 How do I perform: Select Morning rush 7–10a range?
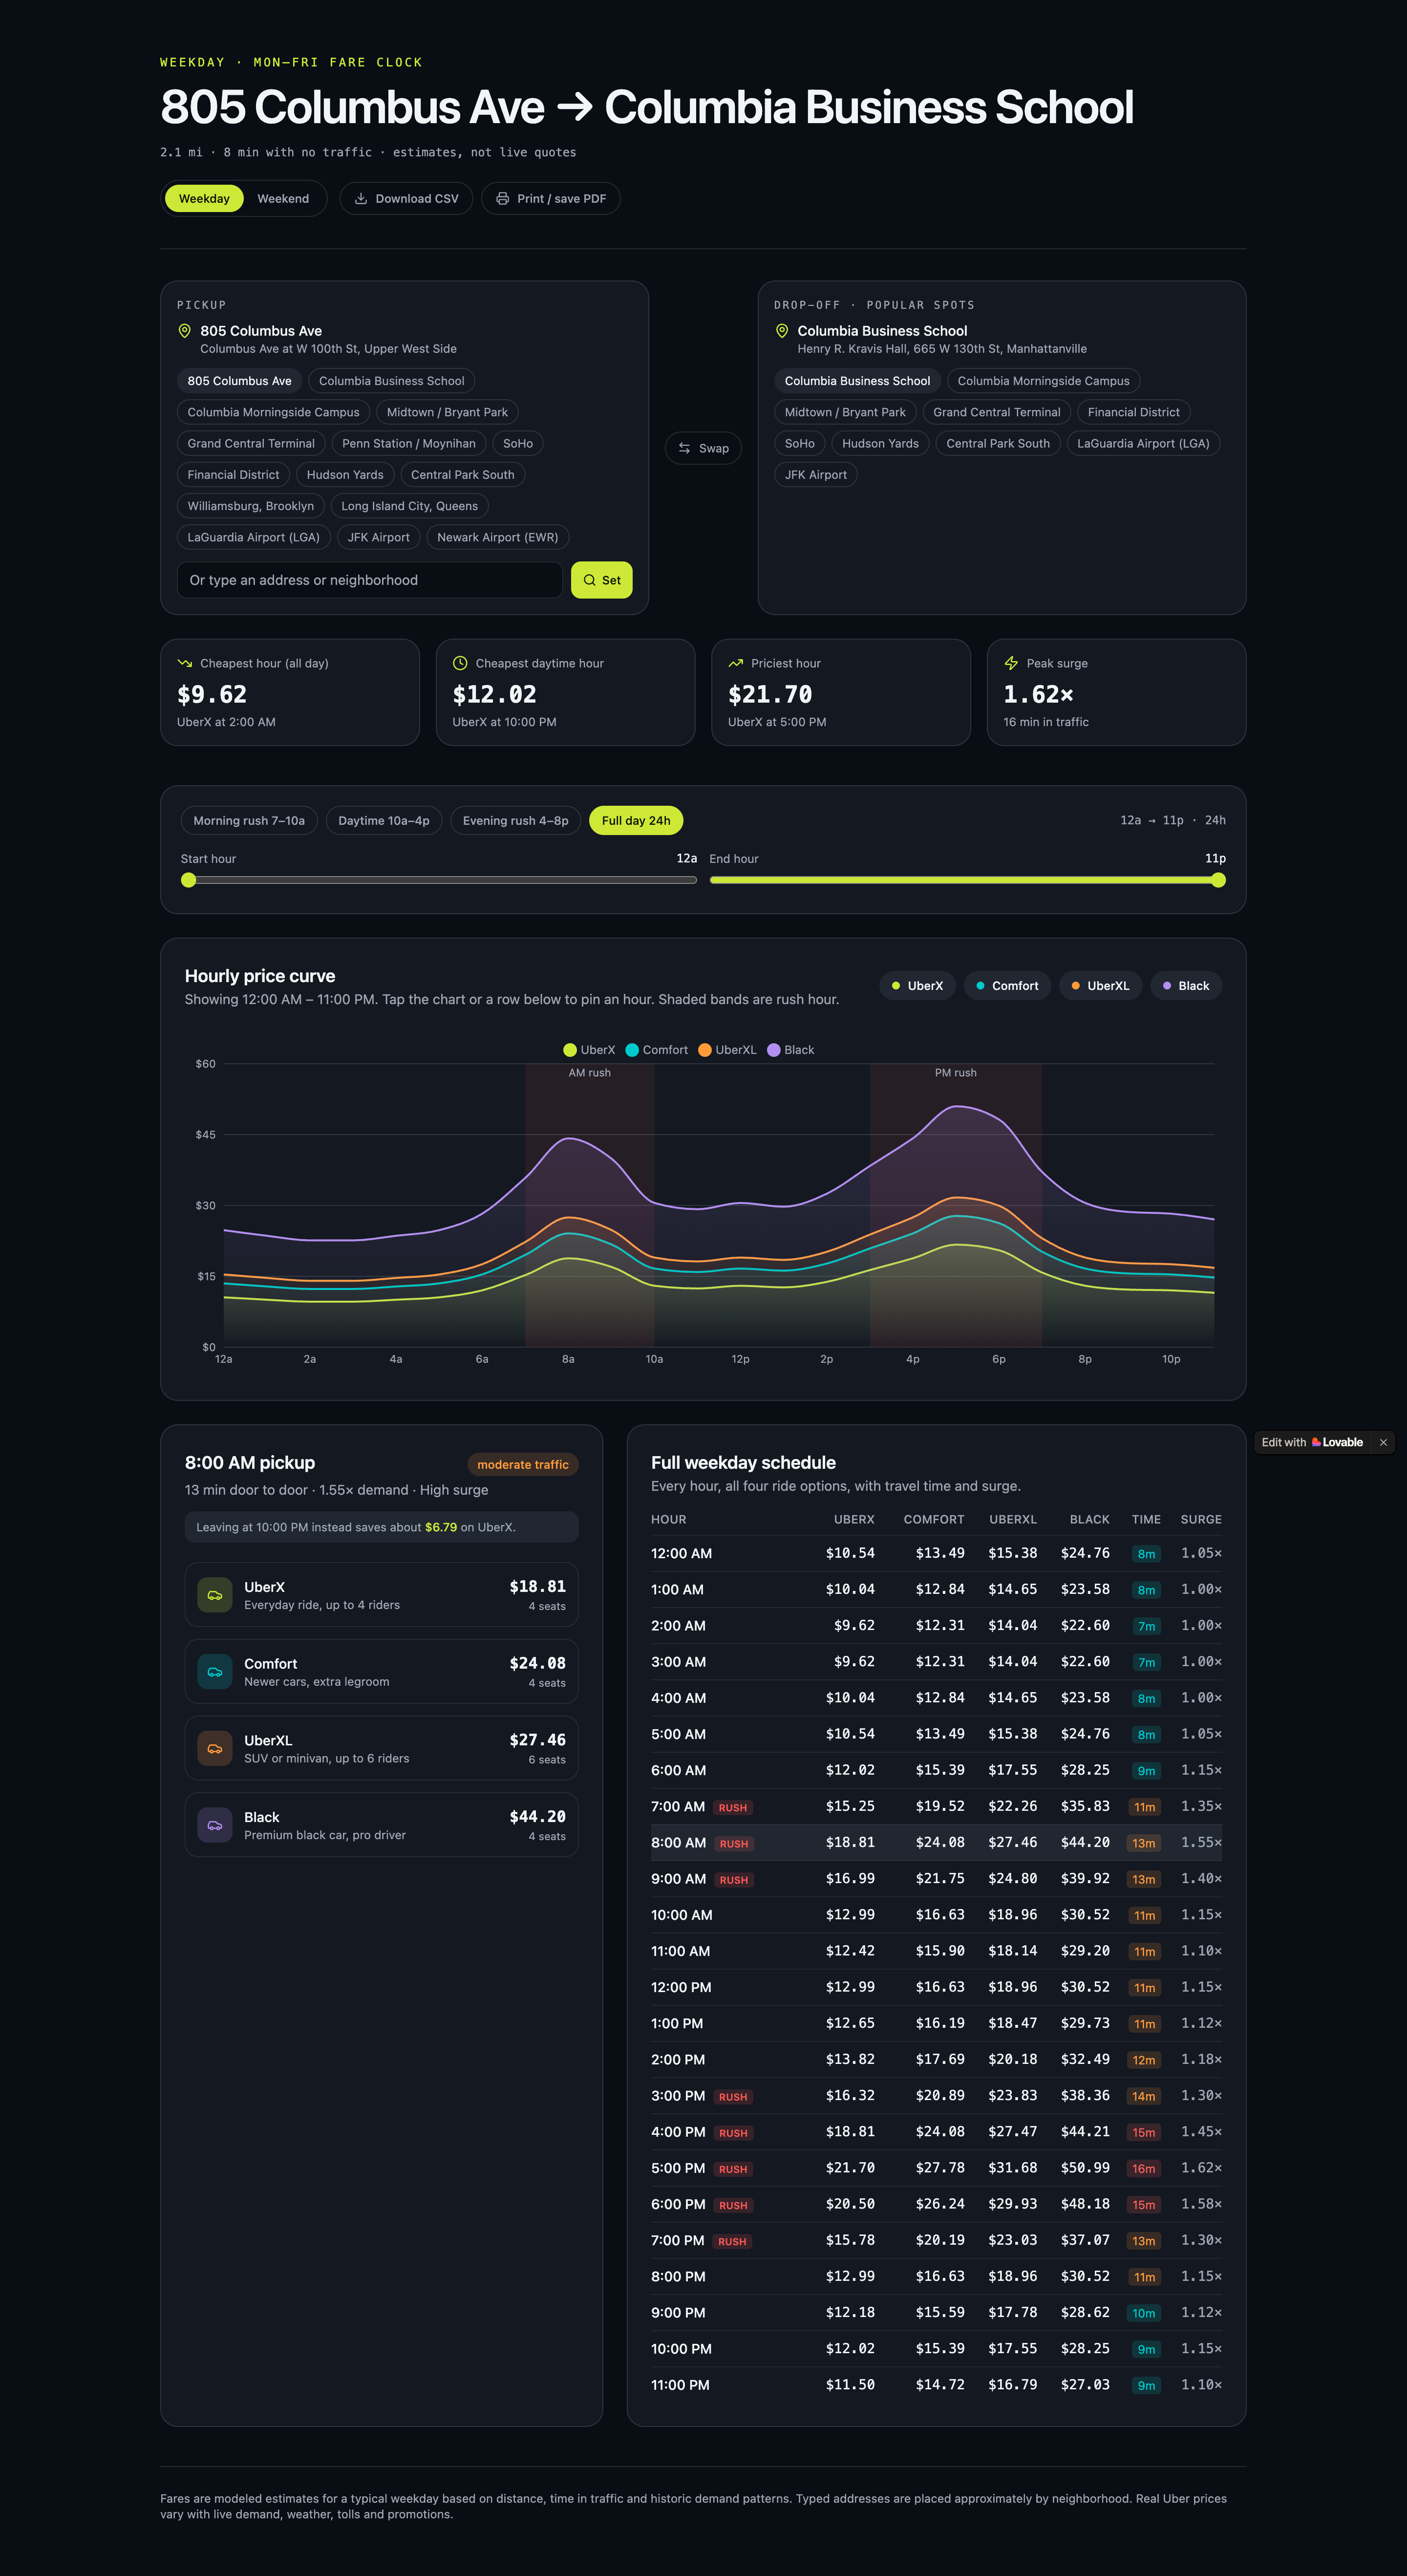point(249,820)
